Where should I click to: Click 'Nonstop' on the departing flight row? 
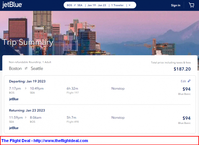[x=118, y=88]
